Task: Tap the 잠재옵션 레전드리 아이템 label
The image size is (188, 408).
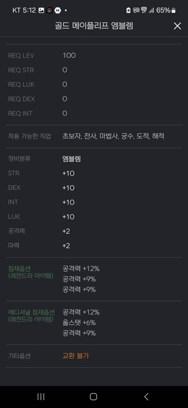Action: [31, 272]
